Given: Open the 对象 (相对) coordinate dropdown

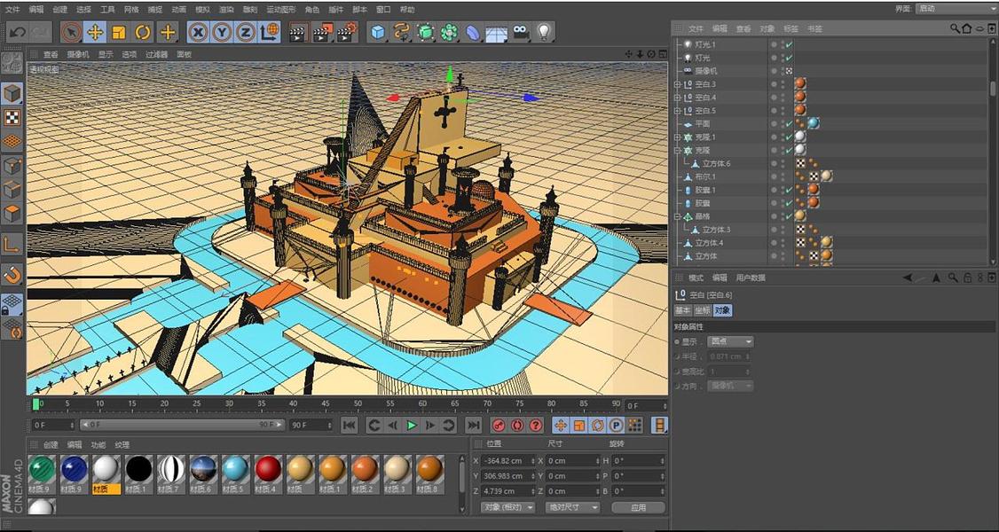Looking at the screenshot, I should click(507, 507).
